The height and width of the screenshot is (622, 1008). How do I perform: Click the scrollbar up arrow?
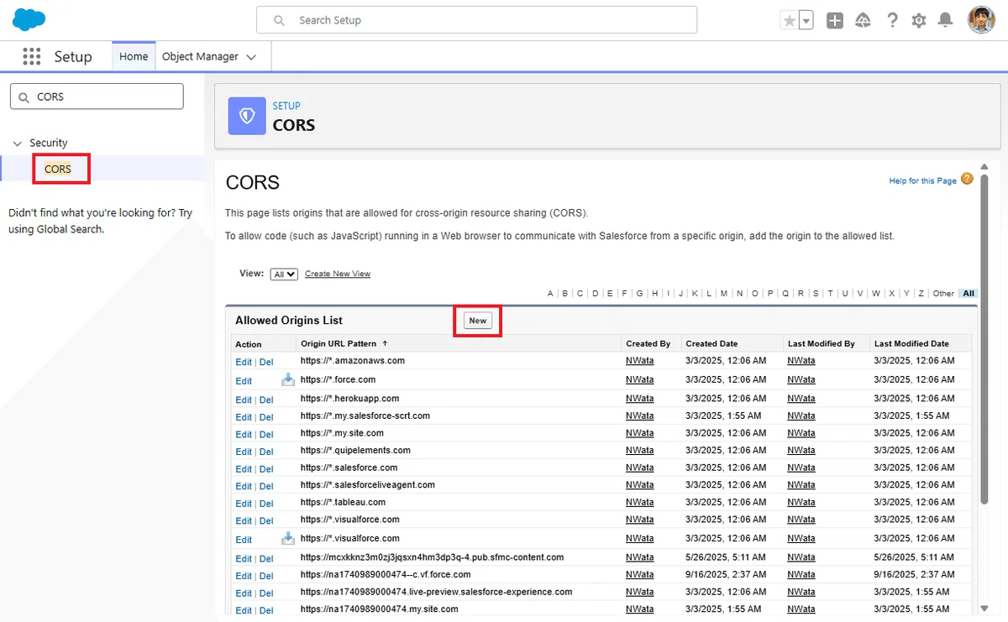click(x=985, y=167)
